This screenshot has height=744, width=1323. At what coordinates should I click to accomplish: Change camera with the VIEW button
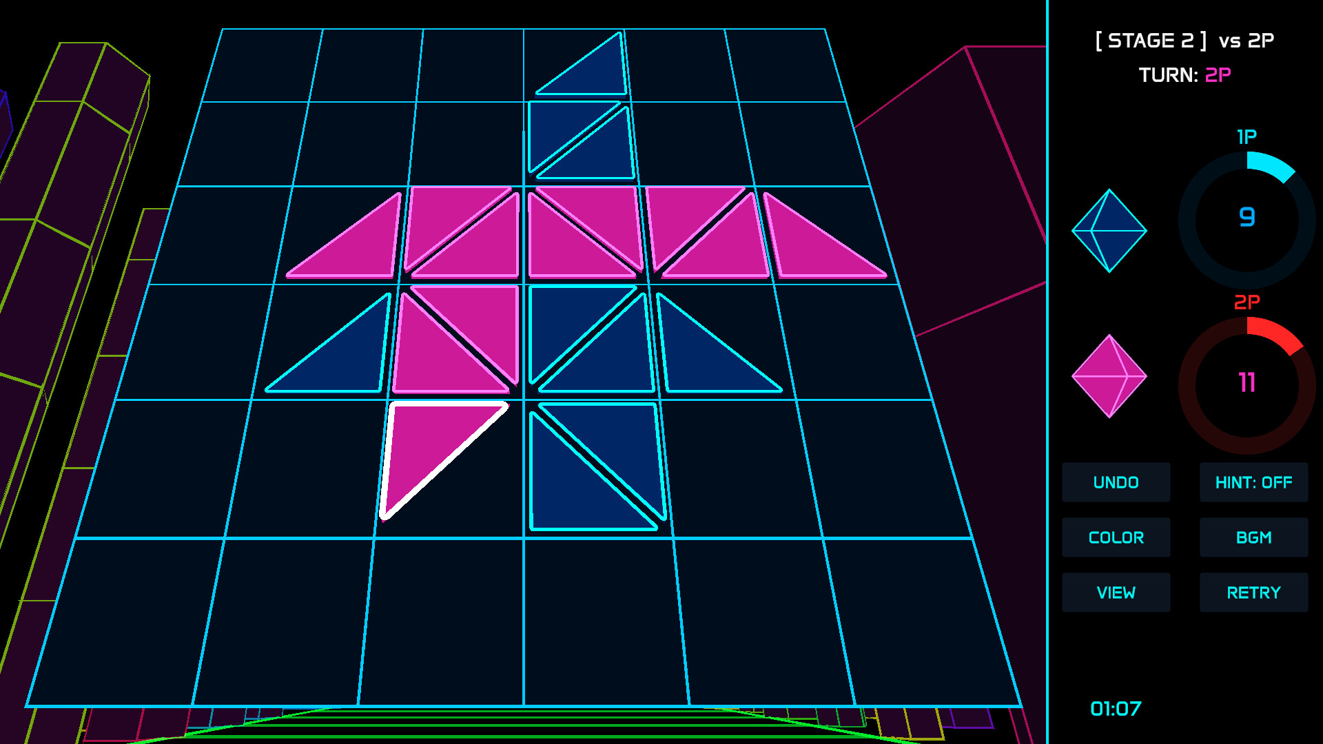click(x=1116, y=592)
